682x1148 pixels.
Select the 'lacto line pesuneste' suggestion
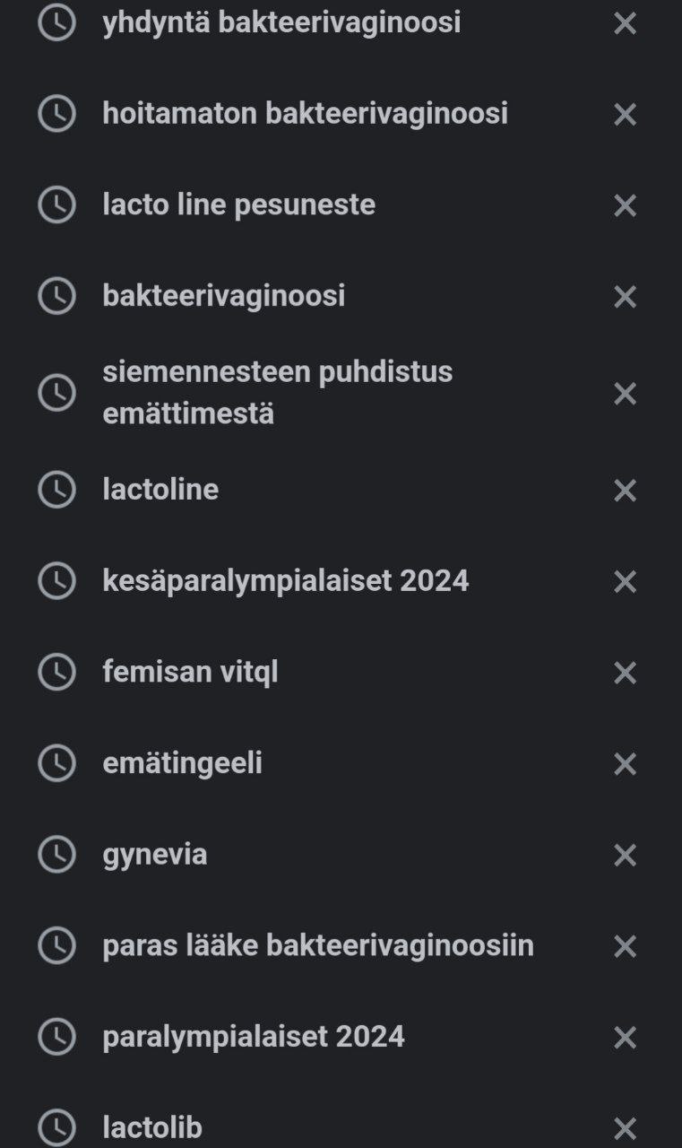pos(238,205)
